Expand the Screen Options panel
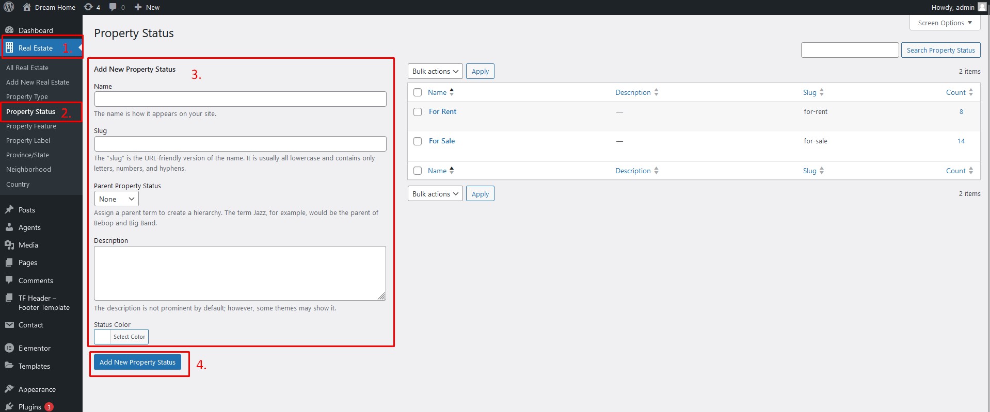 coord(945,23)
